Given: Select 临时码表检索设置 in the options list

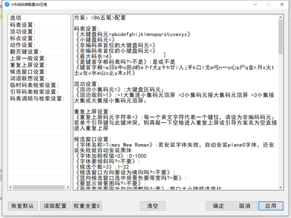Looking at the screenshot, I should [x=39, y=85].
